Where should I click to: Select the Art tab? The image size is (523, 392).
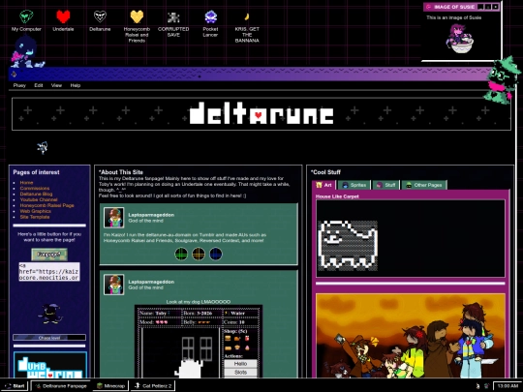coord(323,185)
